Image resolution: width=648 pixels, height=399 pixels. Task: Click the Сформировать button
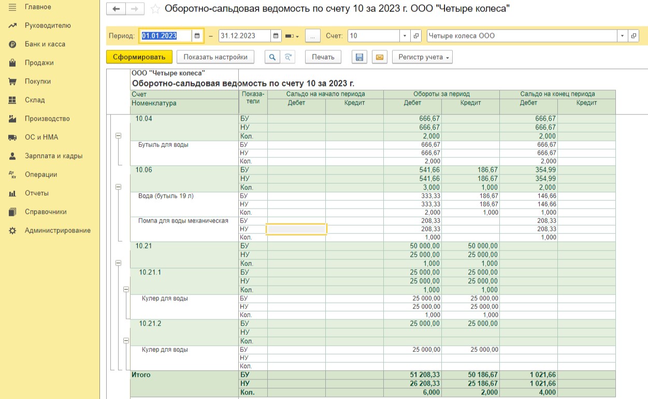(x=139, y=57)
